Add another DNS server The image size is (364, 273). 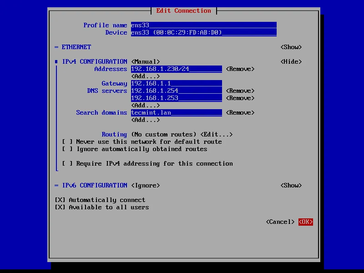[144, 105]
